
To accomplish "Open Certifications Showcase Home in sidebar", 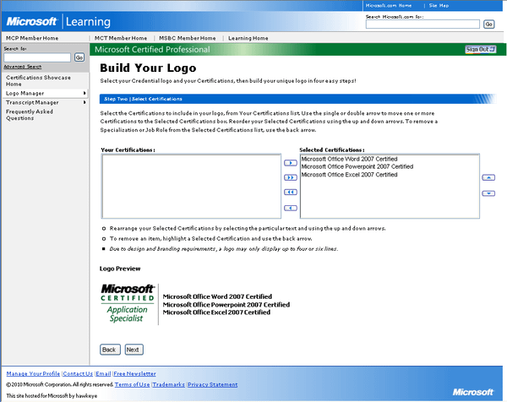I will (x=38, y=81).
